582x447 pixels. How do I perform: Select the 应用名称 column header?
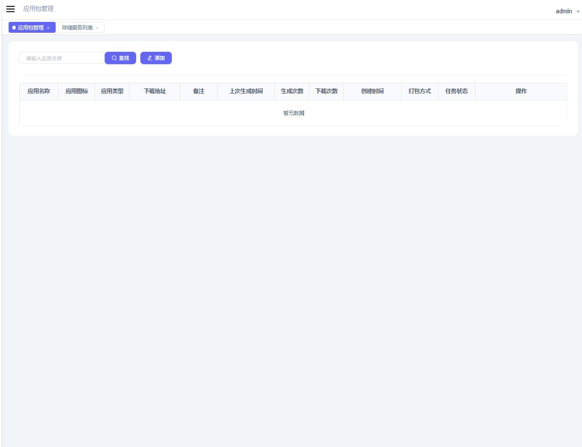pos(39,91)
